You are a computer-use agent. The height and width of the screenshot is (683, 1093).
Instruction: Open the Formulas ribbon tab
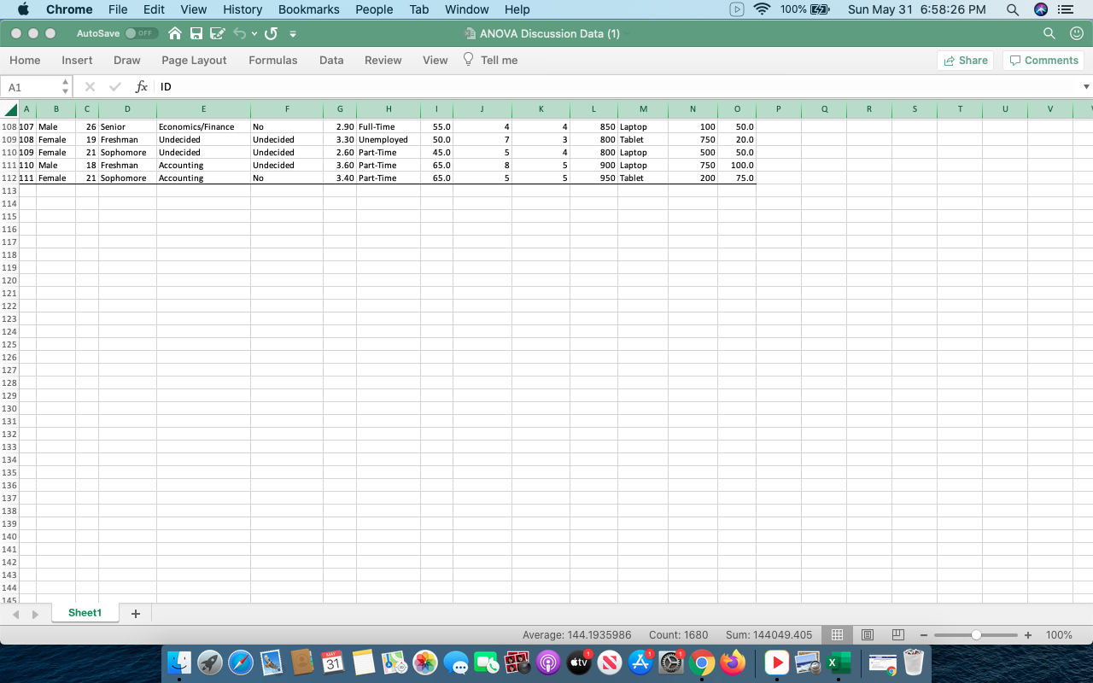(x=273, y=60)
